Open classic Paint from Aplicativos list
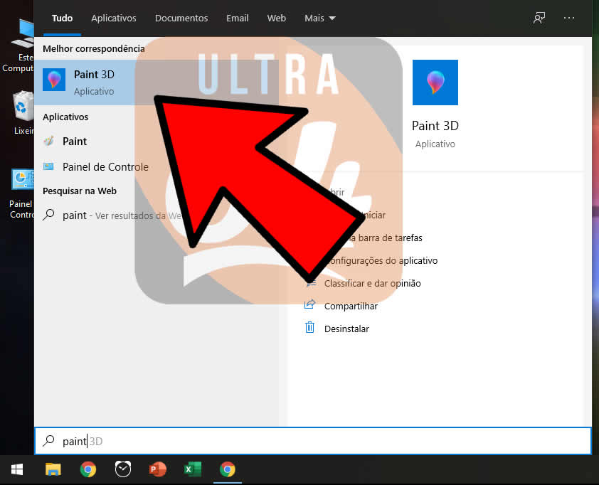599x485 pixels. 73,142
